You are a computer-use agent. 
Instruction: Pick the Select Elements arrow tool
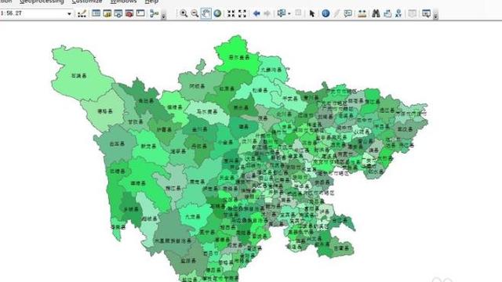[x=312, y=13]
